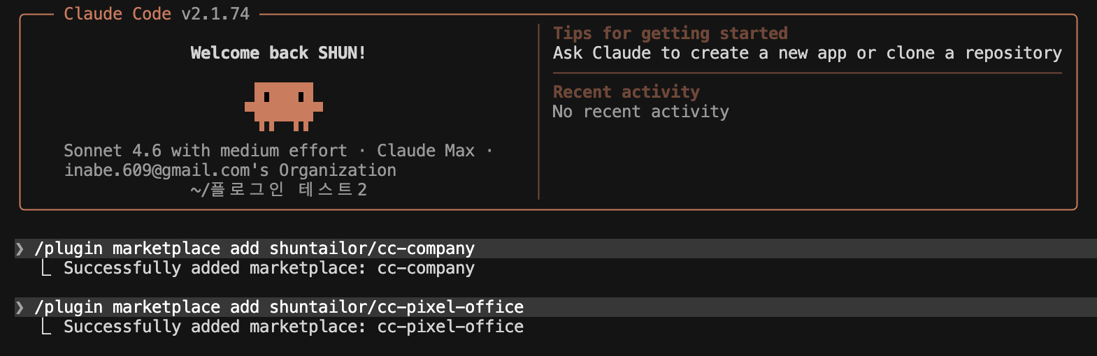Image resolution: width=1097 pixels, height=356 pixels.
Task: Select the "Recent activity" heading
Action: point(626,92)
